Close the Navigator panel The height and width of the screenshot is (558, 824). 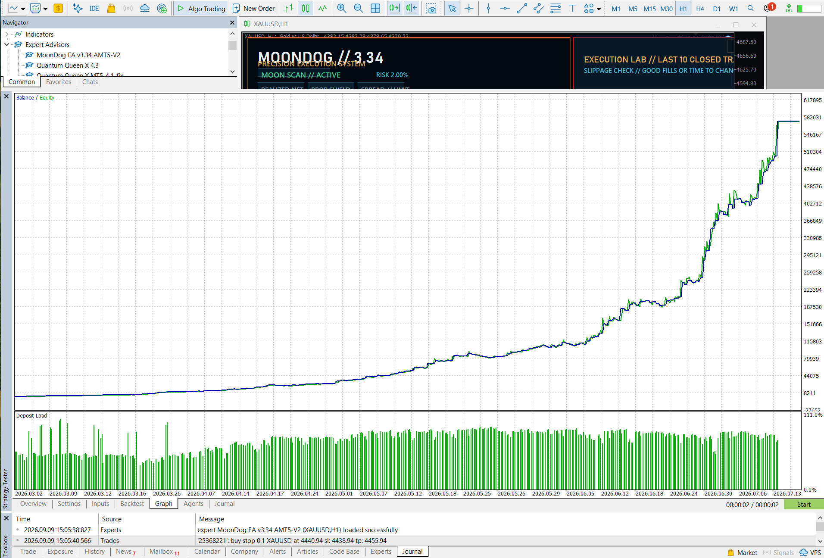point(232,22)
